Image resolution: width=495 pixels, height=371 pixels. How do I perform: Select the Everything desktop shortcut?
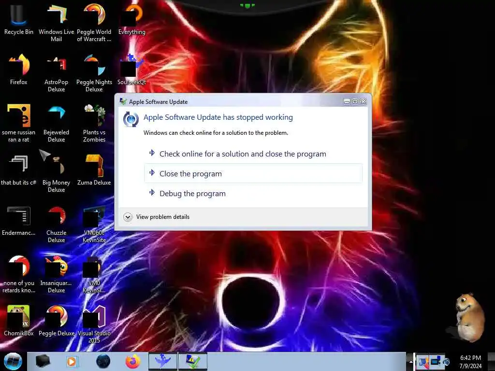coord(132,19)
